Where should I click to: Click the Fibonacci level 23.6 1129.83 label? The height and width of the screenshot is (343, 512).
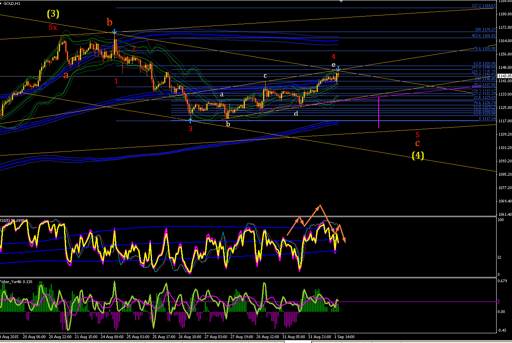[485, 98]
